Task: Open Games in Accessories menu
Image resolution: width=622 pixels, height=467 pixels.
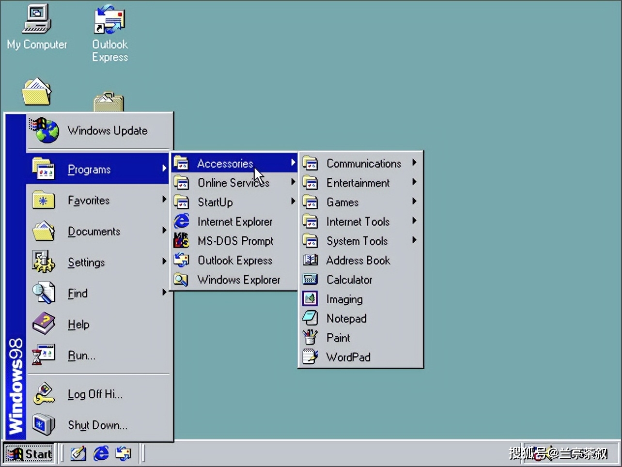Action: pyautogui.click(x=361, y=202)
